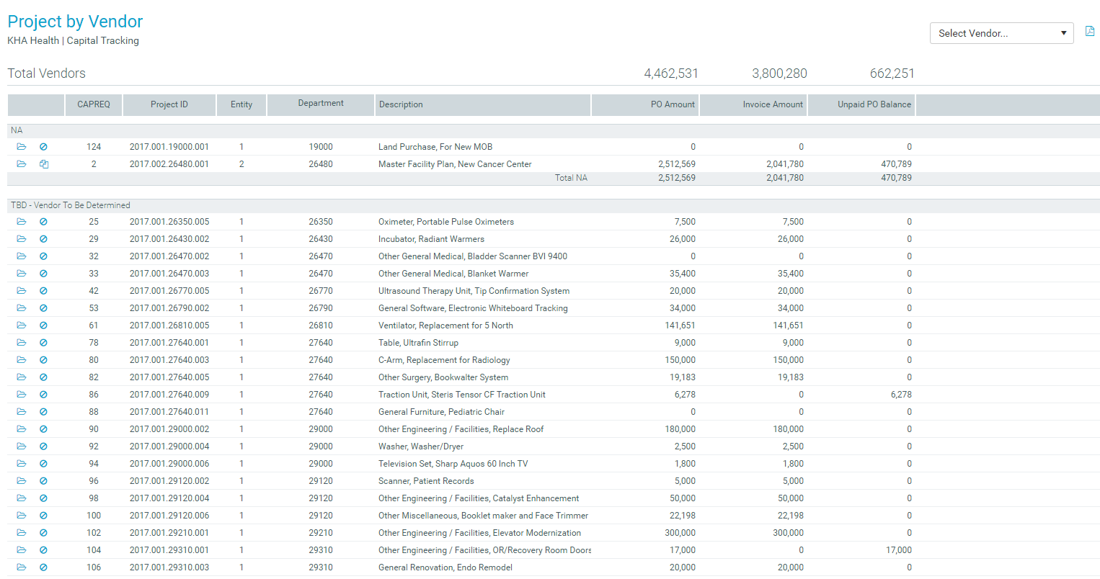Open folder icon for Elevator Modernization row
Screen dimensions: 1100x579
22,533
